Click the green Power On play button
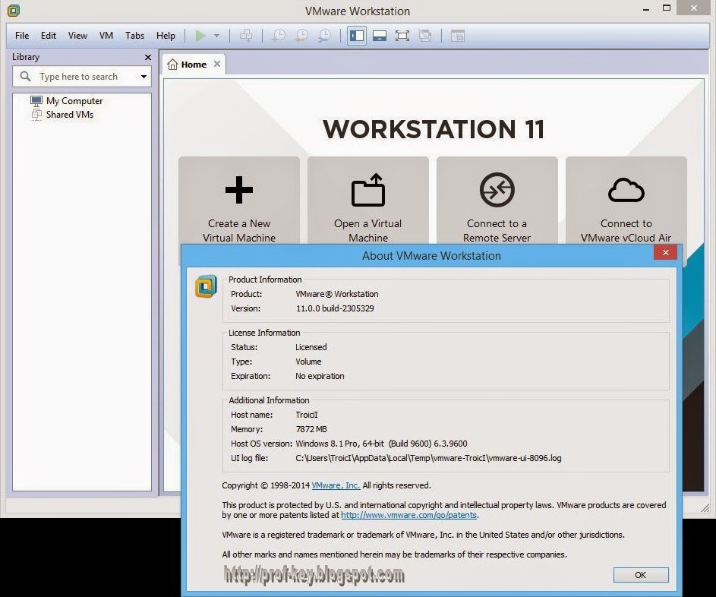 (200, 36)
